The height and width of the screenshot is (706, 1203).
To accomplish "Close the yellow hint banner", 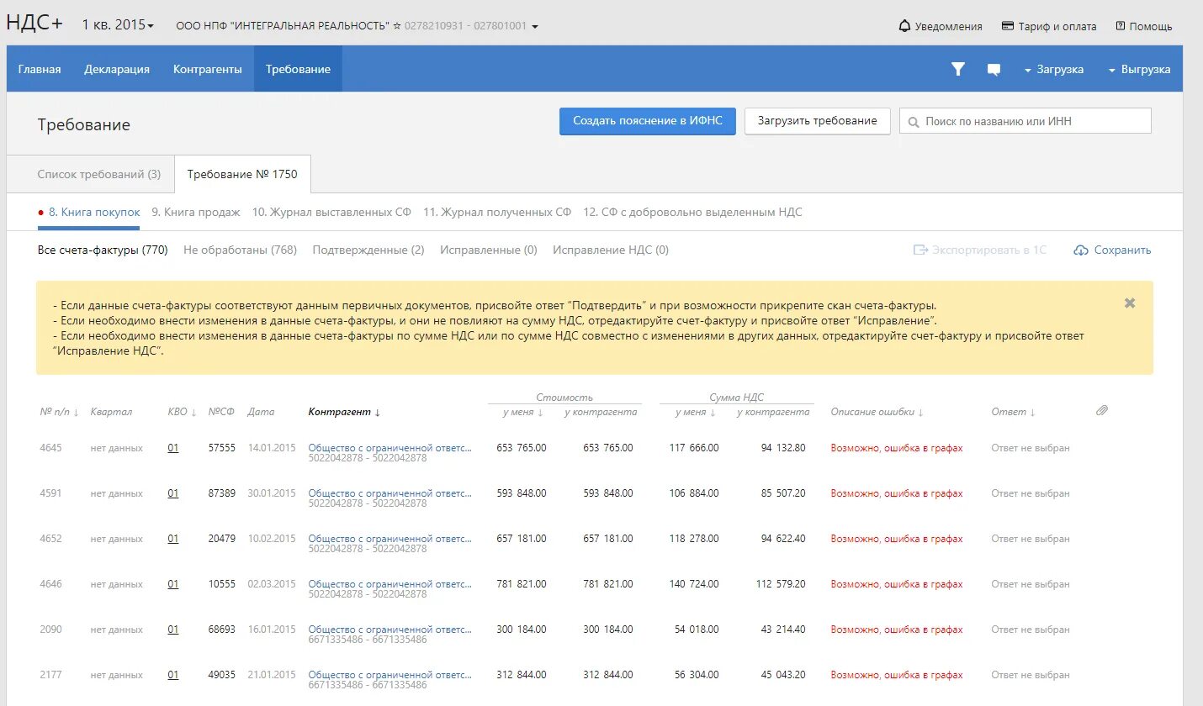I will (x=1130, y=303).
